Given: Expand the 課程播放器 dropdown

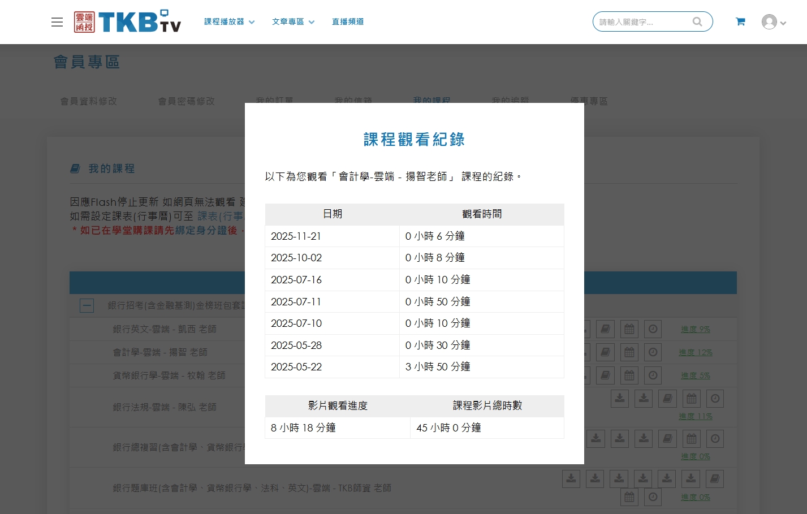Looking at the screenshot, I should pos(229,21).
